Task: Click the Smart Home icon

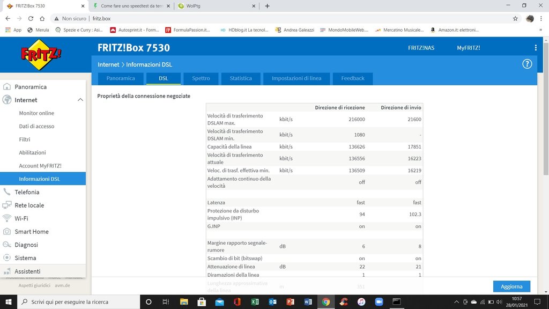Action: [x=6, y=231]
